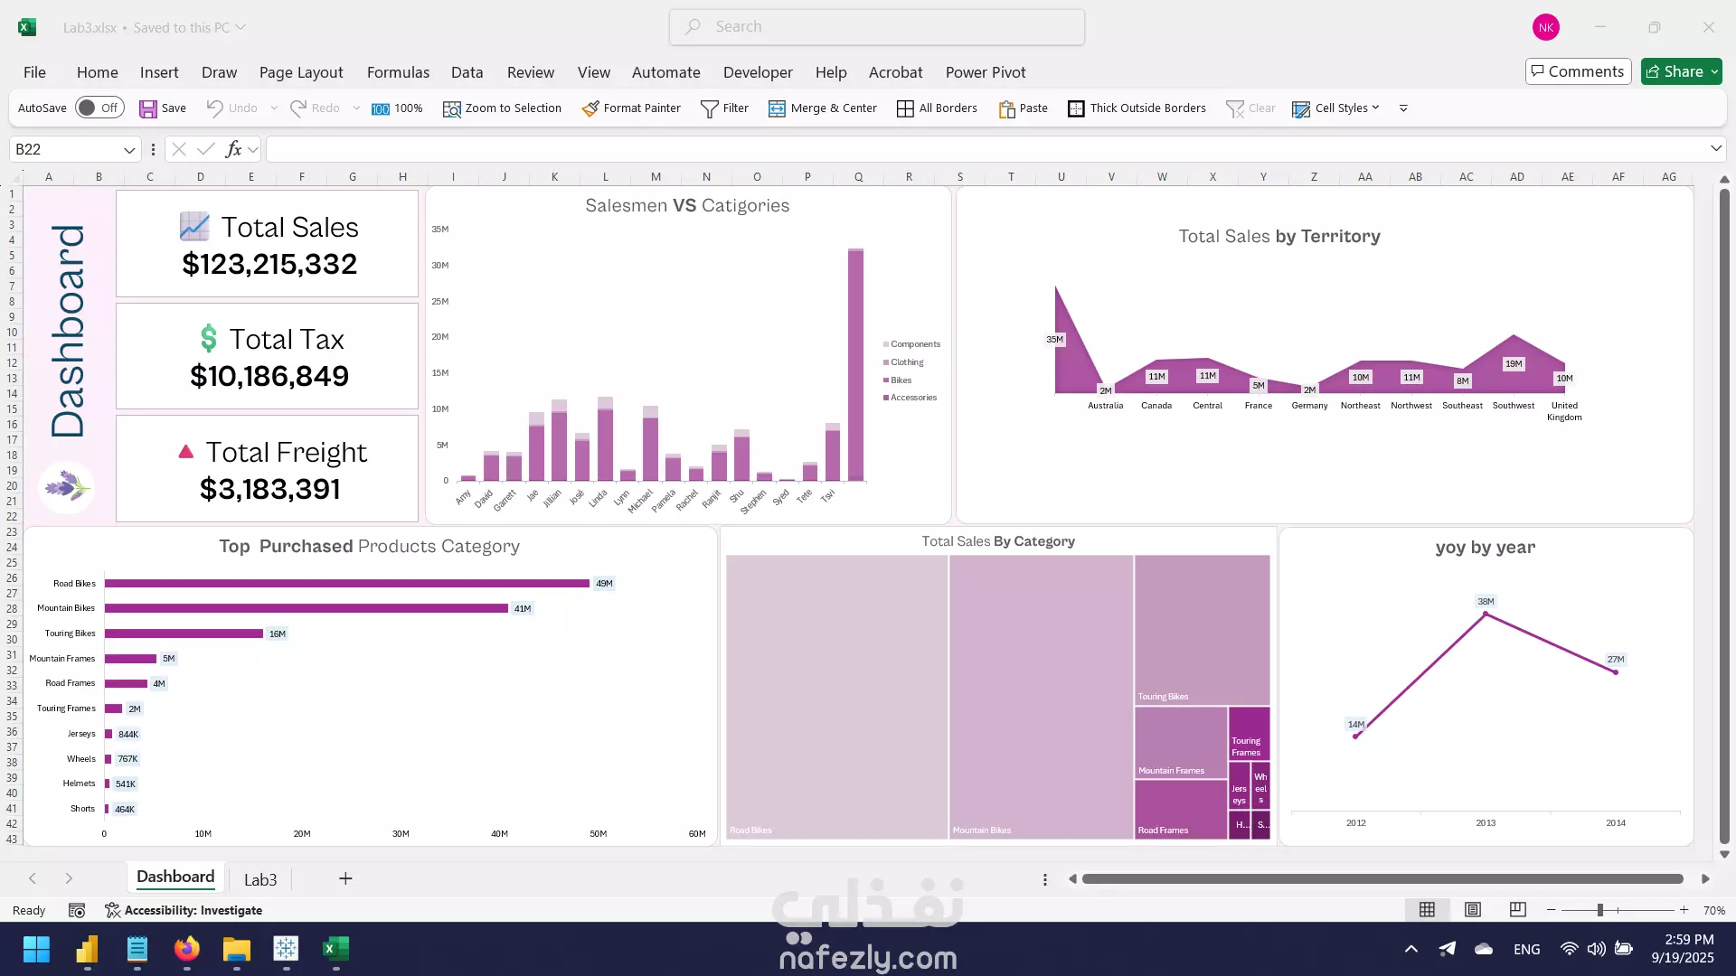The height and width of the screenshot is (976, 1736).
Task: Click the zoom slider handle
Action: point(1599,910)
